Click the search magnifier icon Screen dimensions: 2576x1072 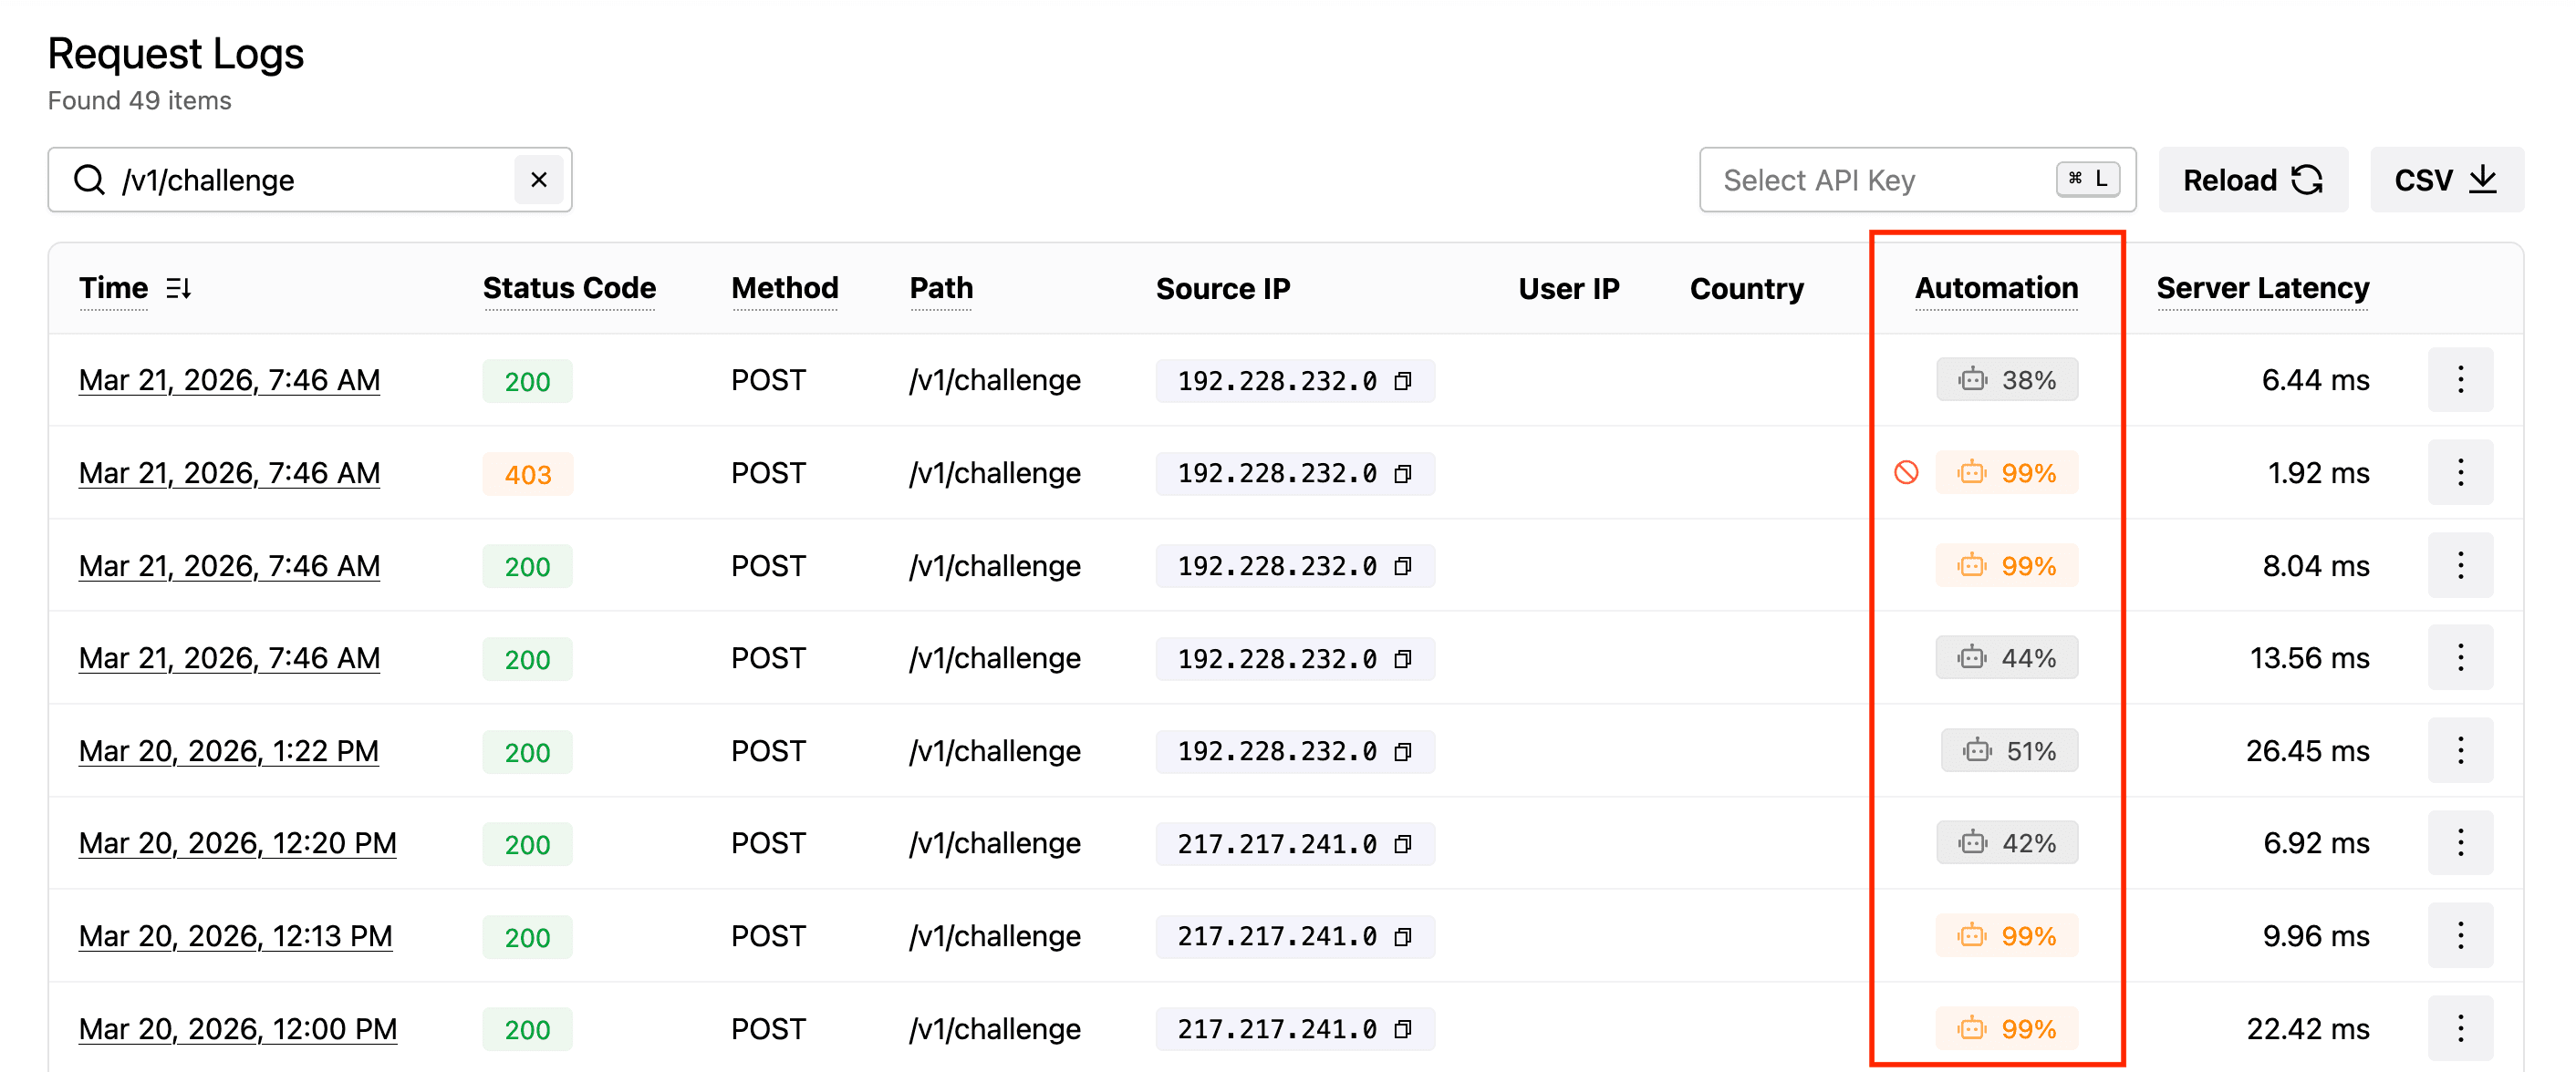(x=89, y=180)
